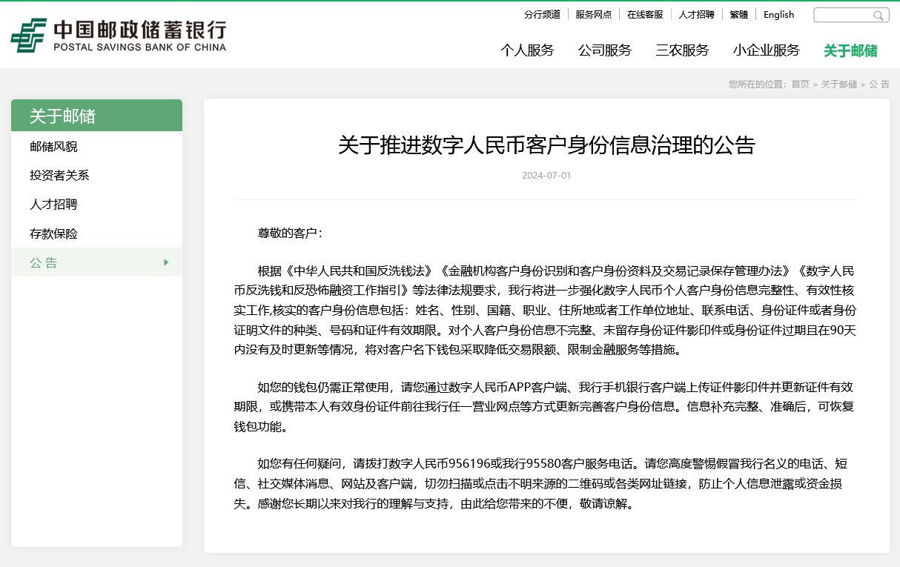Click 首页 in the breadcrumb

click(800, 84)
